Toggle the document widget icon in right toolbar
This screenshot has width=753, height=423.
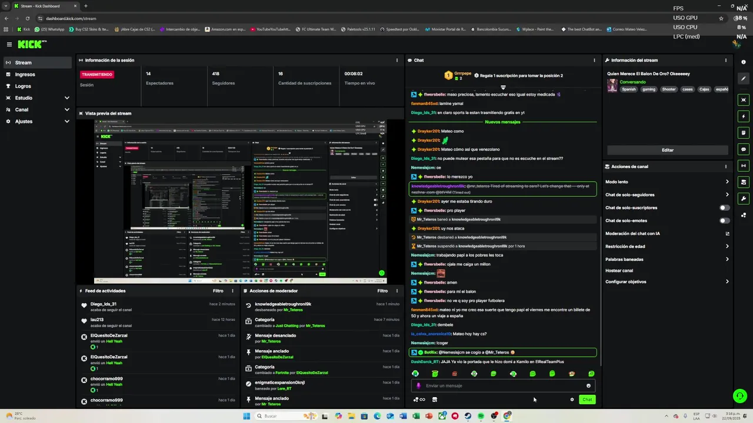(744, 133)
